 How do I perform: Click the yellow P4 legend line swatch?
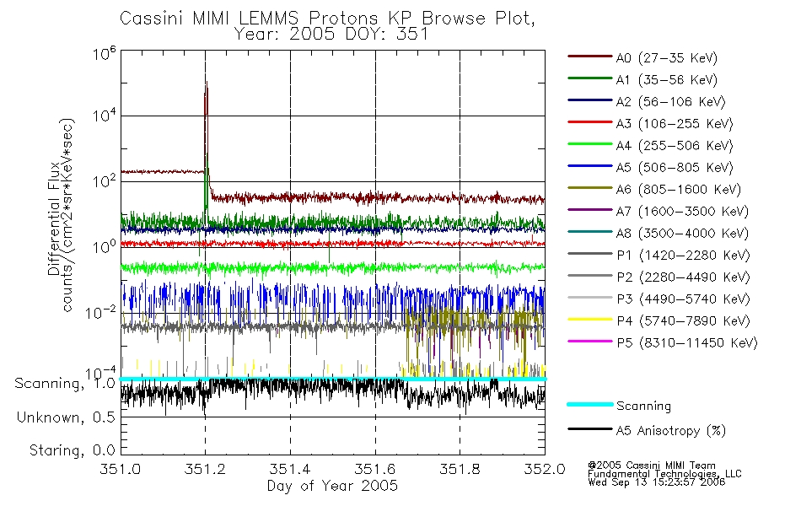pos(590,320)
